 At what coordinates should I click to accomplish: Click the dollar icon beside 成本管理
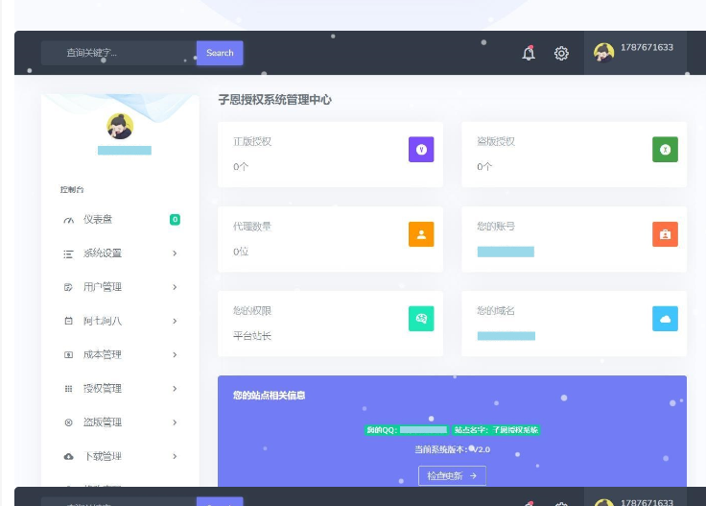tap(68, 354)
